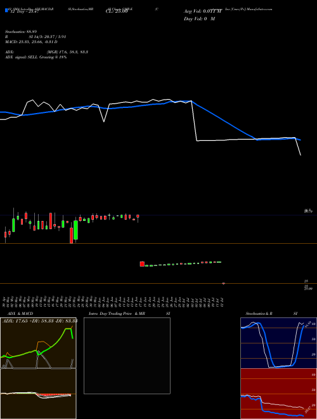Click the 'MACD: 25.33, 25.66, -0.31 D' line

point(31,42)
